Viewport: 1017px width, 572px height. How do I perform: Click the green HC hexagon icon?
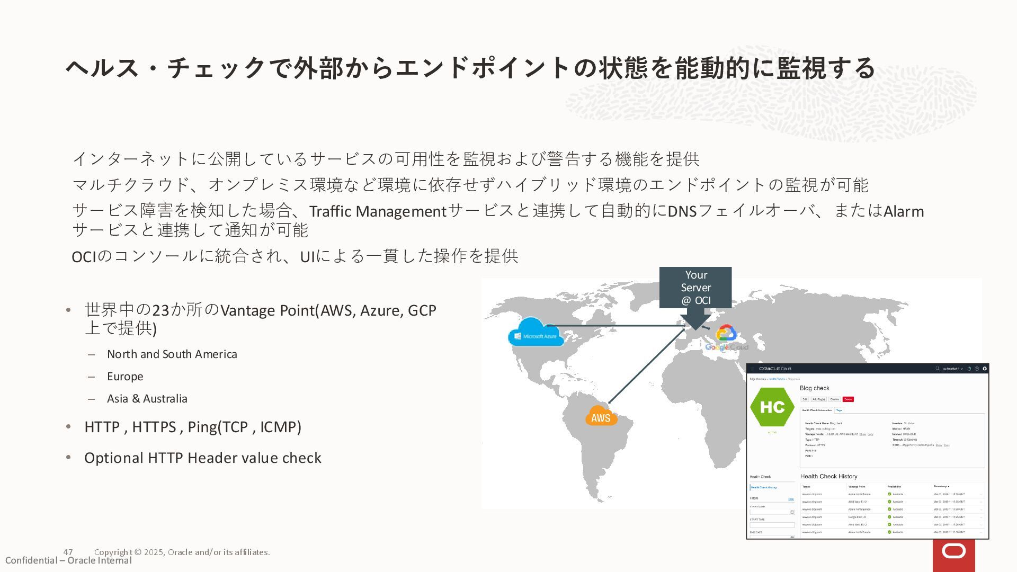772,407
